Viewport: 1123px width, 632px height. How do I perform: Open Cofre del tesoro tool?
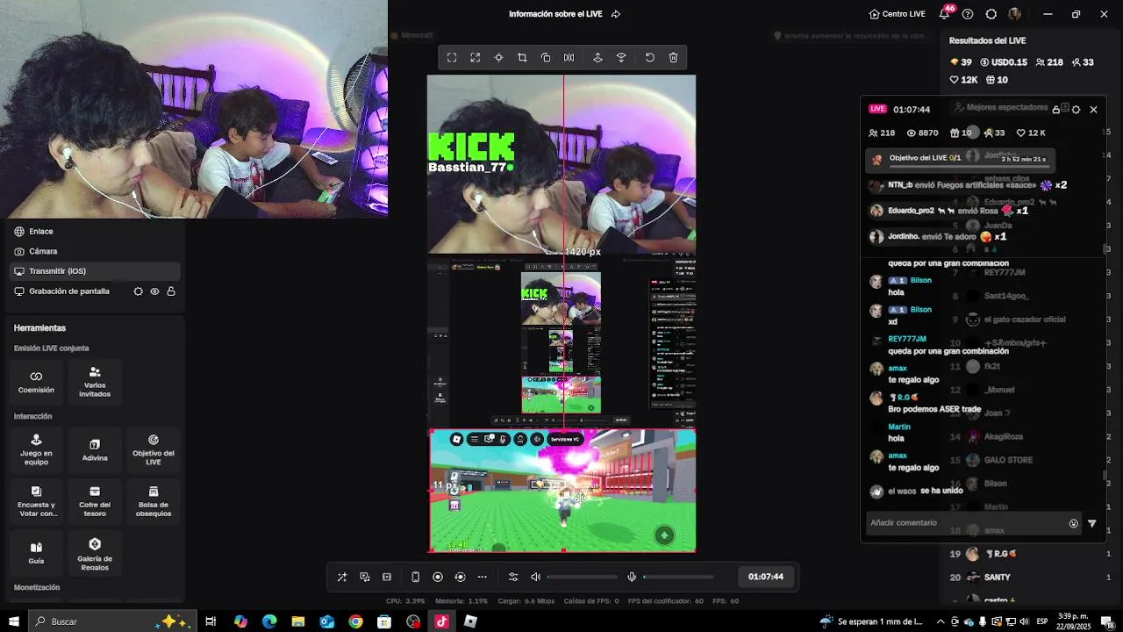95,501
